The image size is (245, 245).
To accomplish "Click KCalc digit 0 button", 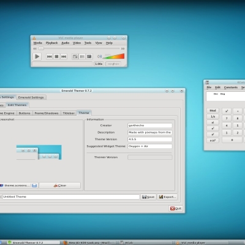I will coord(232,140).
